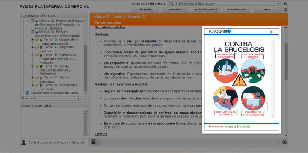Screen dimensions: 308x153
Task: Open the ayuda menu
Action: click(267, 9)
